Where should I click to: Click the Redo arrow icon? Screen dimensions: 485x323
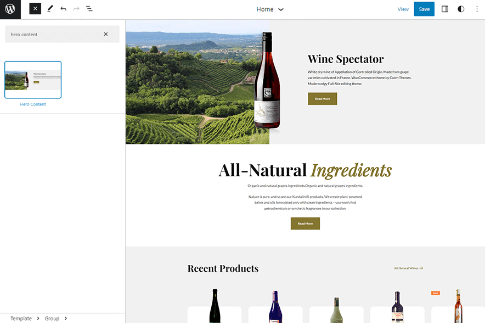(76, 9)
